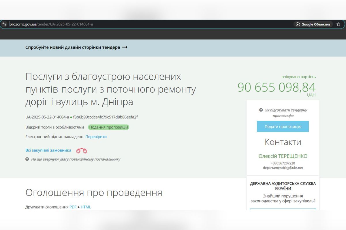Bookmark the page via star icon
Image resolution: width=346 pixels, height=230 pixels.
coord(338,24)
